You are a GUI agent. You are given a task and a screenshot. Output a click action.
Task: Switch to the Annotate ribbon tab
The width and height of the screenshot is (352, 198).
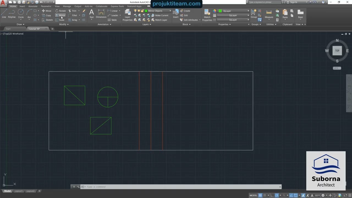[x=33, y=6]
